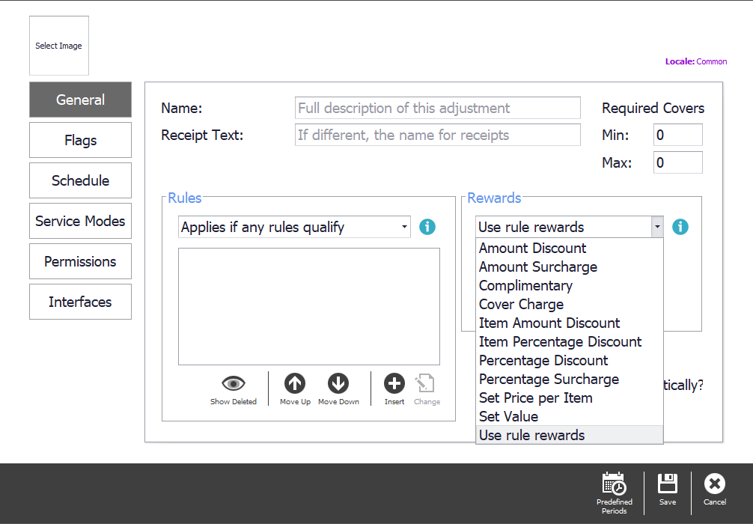Choose Set Value reward option
This screenshot has width=753, height=524.
tap(570, 416)
